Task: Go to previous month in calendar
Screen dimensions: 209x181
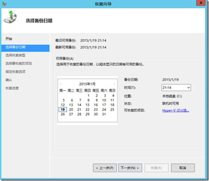Action: [61, 84]
